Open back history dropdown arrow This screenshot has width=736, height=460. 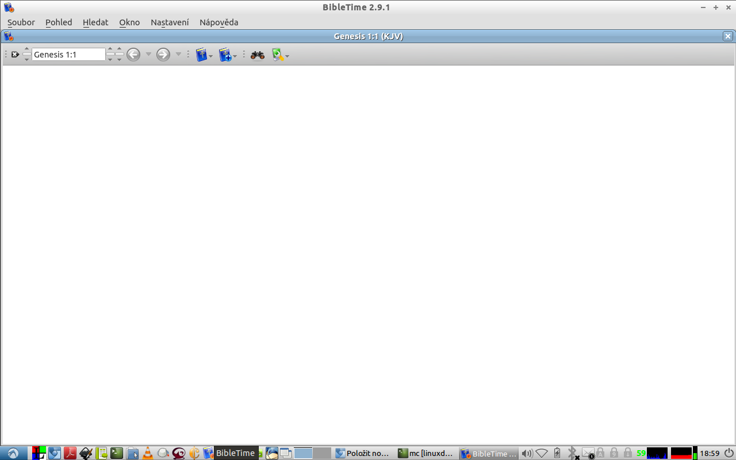[148, 55]
